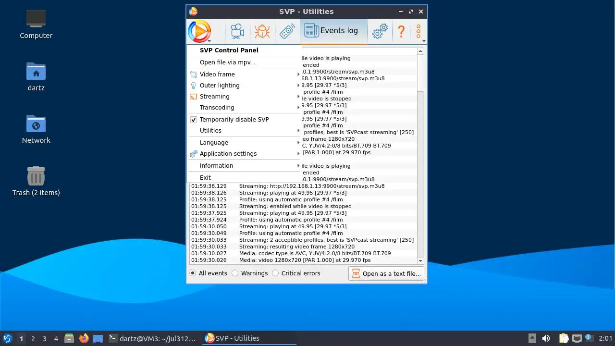Screen dimensions: 615x346
Task: Open the orange bug debug toolbar icon
Action: [x=262, y=32]
